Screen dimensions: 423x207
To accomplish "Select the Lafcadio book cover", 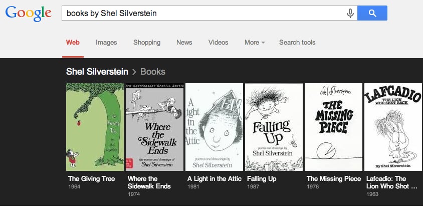I will coord(393,127).
